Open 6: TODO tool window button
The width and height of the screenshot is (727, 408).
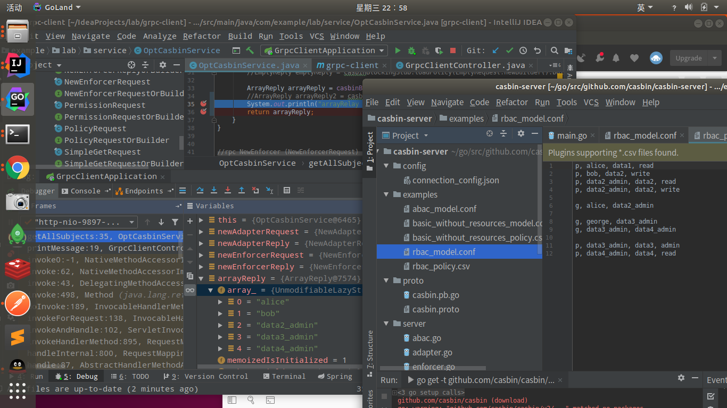(130, 376)
